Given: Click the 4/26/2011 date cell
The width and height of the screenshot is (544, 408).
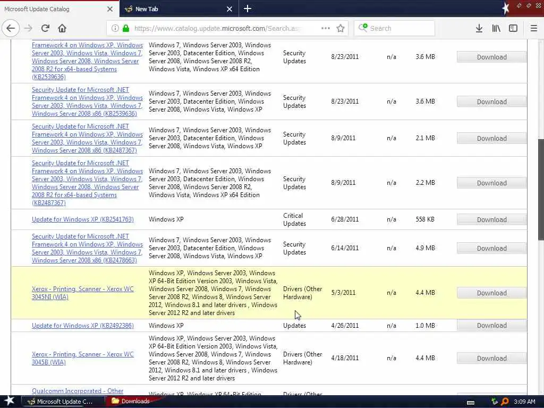Looking at the screenshot, I should pyautogui.click(x=344, y=326).
